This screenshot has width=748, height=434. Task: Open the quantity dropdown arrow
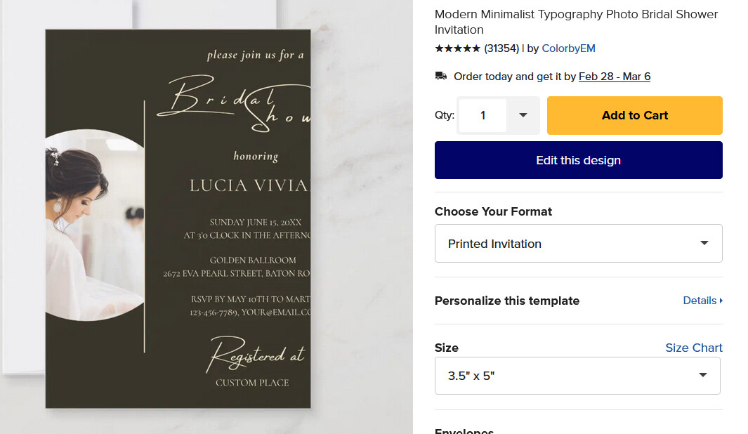[x=523, y=115]
